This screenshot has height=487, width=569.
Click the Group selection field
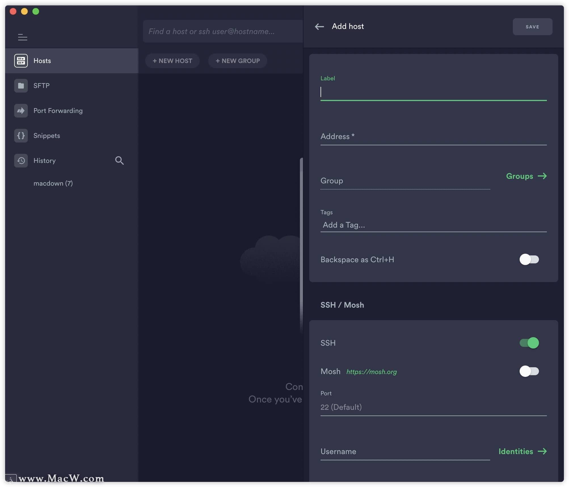pyautogui.click(x=405, y=181)
